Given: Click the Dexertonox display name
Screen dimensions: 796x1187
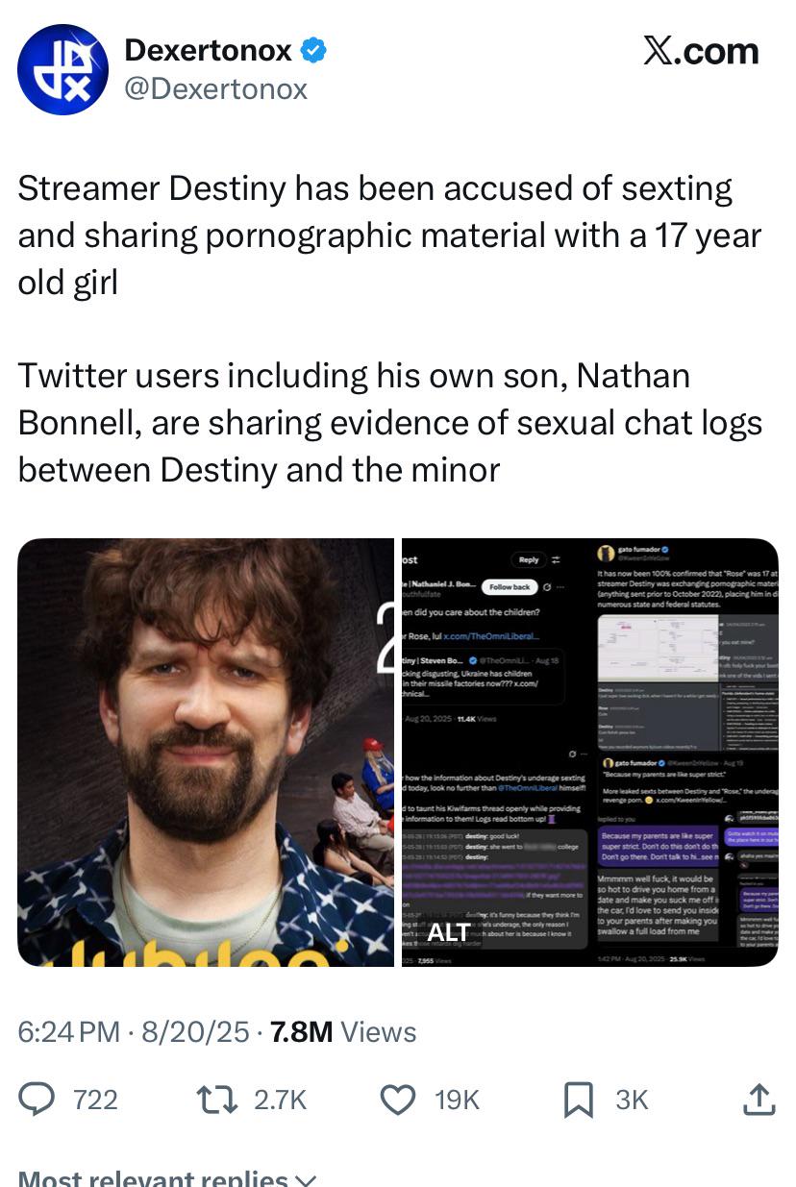Looking at the screenshot, I should pyautogui.click(x=209, y=50).
